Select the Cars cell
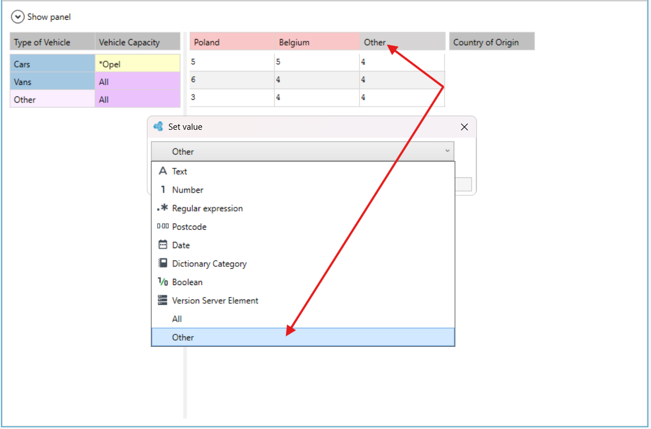Screen dimensions: 651x429 point(52,64)
